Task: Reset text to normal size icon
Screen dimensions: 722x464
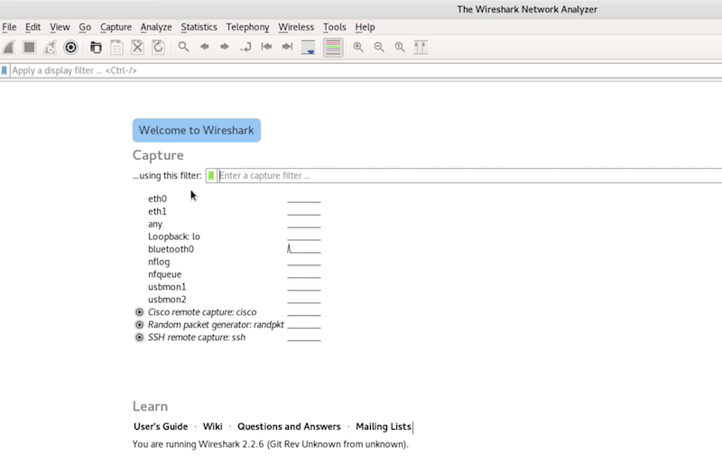Action: tap(400, 47)
